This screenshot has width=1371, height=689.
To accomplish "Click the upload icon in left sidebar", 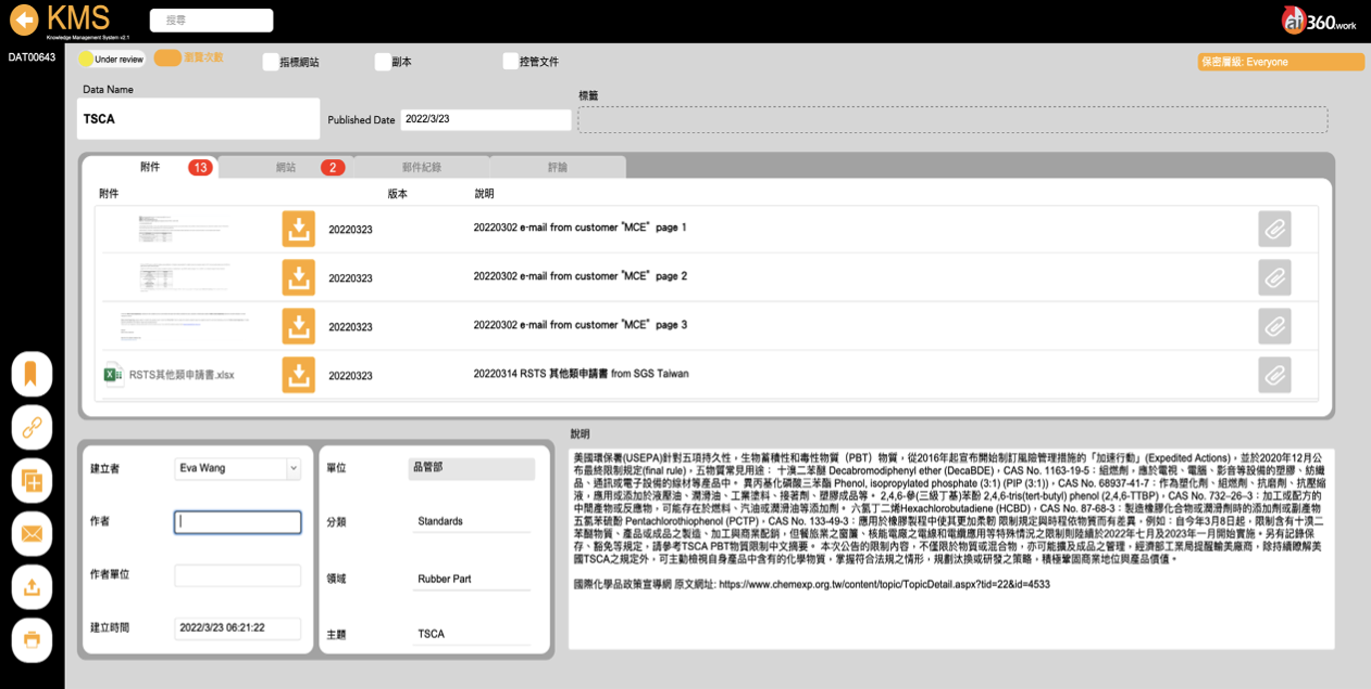I will [x=32, y=587].
